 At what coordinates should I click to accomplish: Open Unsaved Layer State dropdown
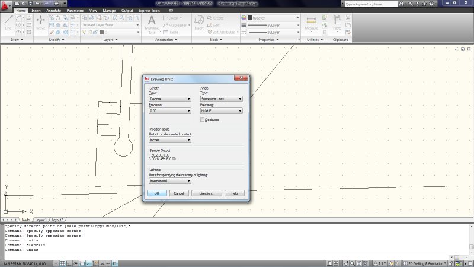pyautogui.click(x=110, y=25)
